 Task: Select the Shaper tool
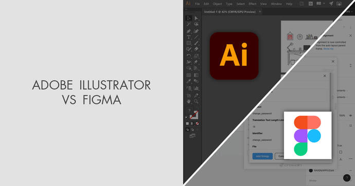(x=189, y=49)
